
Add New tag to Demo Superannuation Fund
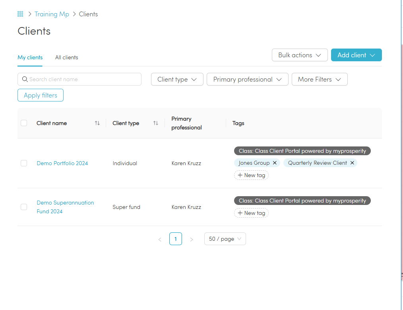(x=251, y=213)
